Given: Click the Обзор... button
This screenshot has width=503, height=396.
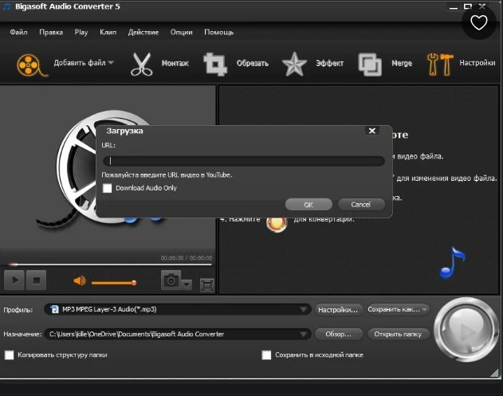Looking at the screenshot, I should click(339, 334).
